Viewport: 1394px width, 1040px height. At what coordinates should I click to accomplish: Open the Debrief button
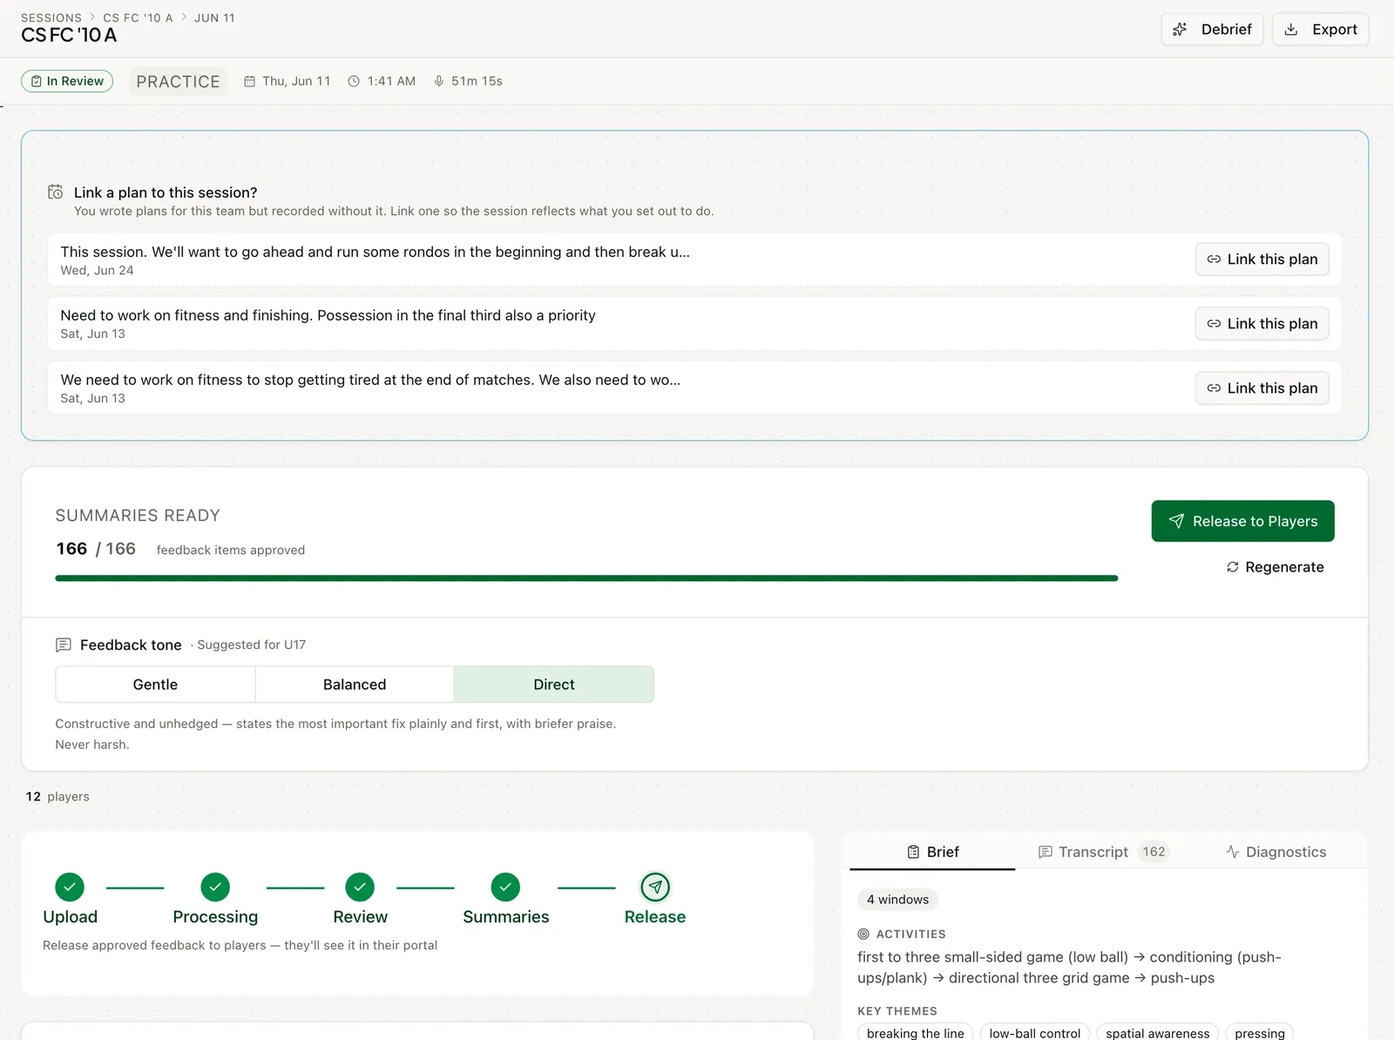coord(1212,30)
